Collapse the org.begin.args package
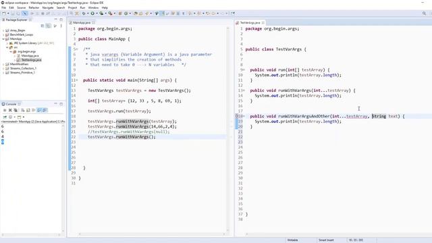 click(11, 51)
